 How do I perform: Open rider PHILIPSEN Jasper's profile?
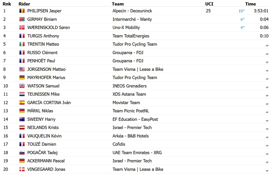[x=44, y=11]
